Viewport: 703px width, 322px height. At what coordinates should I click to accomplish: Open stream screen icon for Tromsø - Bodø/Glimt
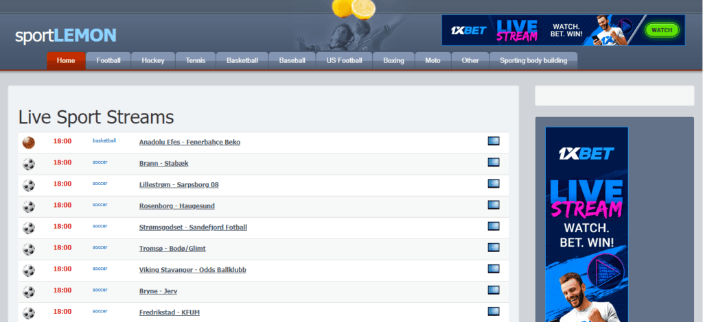click(x=494, y=247)
